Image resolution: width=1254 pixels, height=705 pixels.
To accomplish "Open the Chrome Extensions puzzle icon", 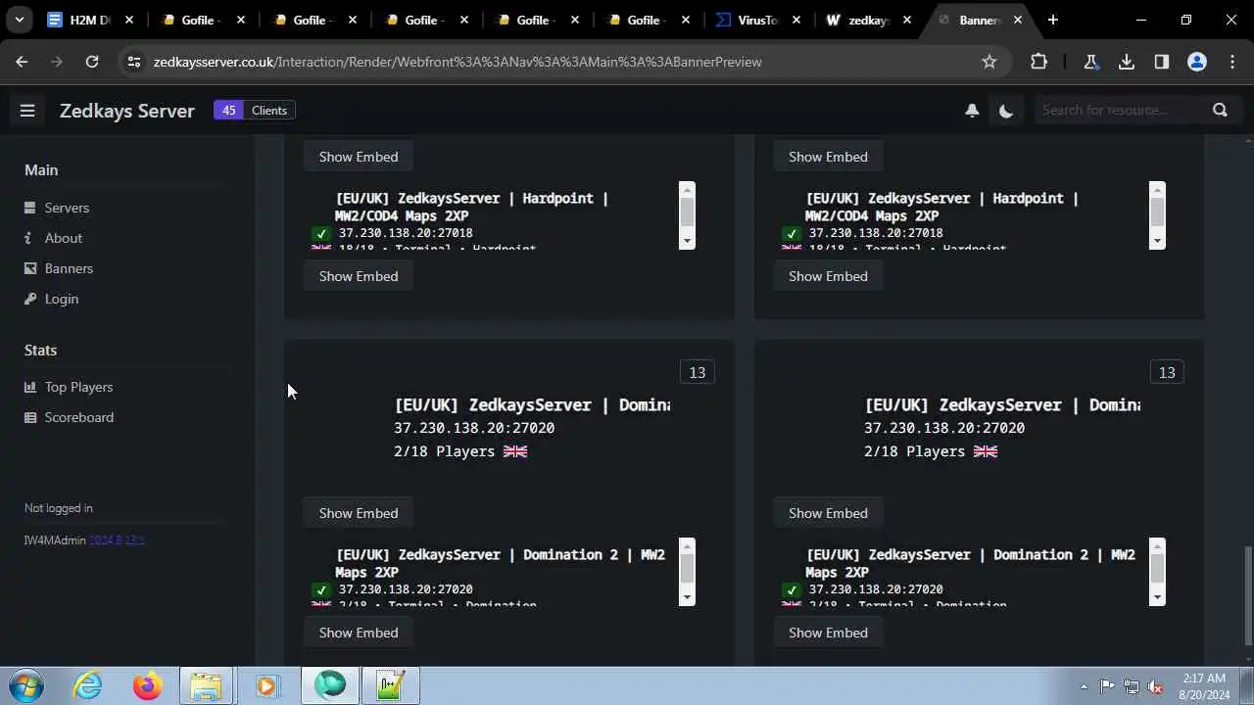I will click(1038, 62).
